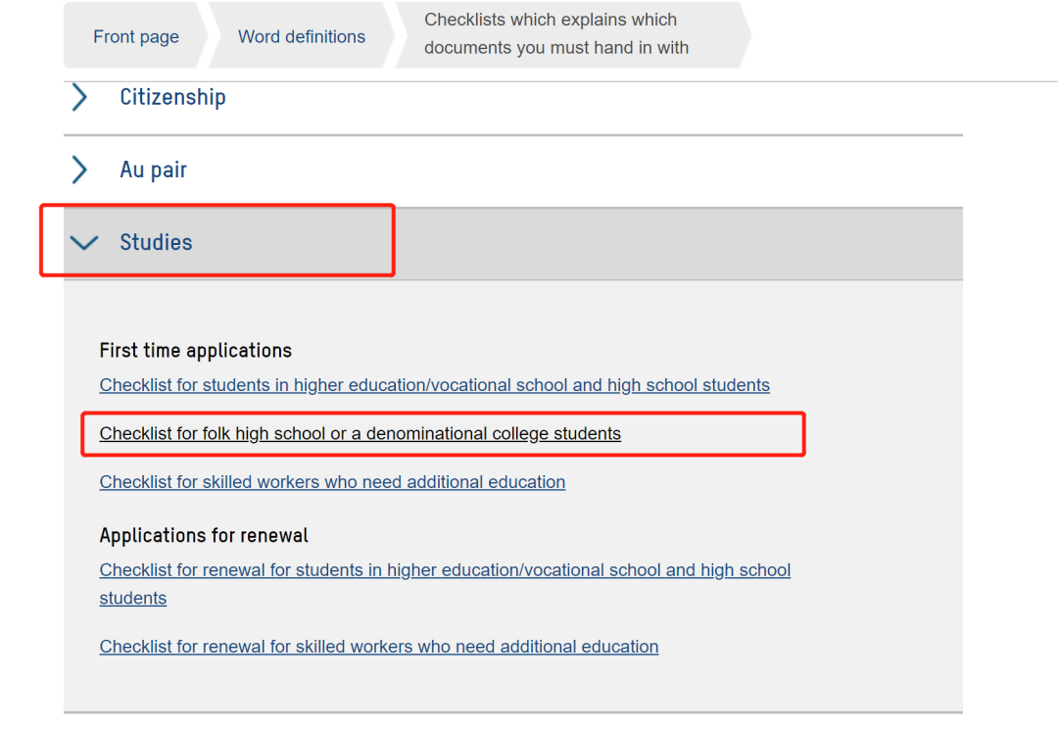Click the Checklists breadcrumb item
Screen dimensions: 1058x731
coord(555,33)
